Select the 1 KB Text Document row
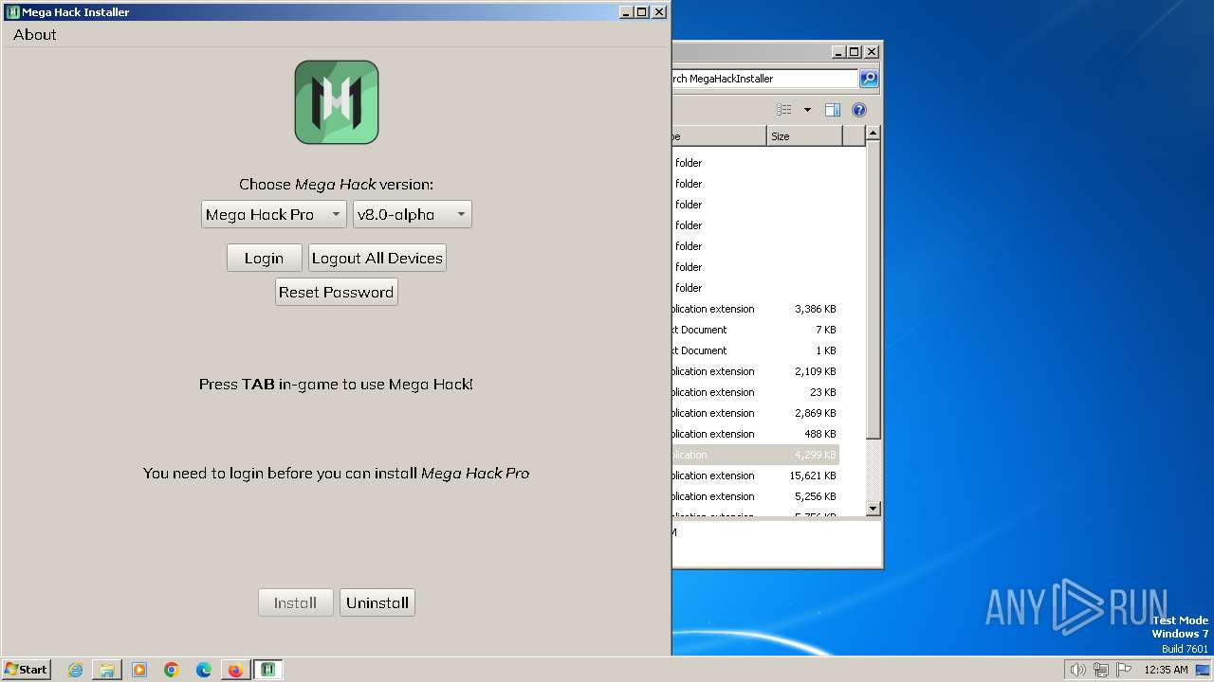Screen dimensions: 1214x682 (756, 350)
